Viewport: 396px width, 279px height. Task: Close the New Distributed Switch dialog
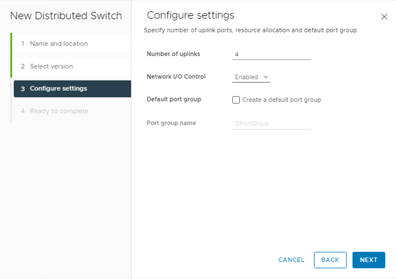tap(384, 18)
